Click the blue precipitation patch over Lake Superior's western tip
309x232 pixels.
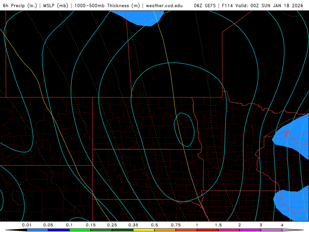click(x=292, y=136)
